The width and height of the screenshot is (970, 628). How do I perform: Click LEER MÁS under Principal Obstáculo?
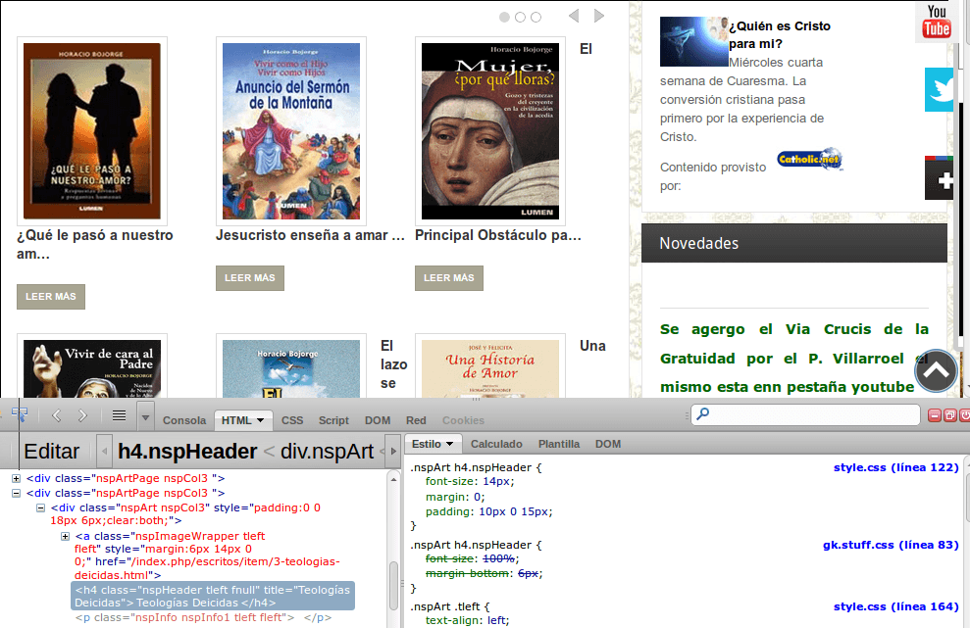click(x=449, y=278)
